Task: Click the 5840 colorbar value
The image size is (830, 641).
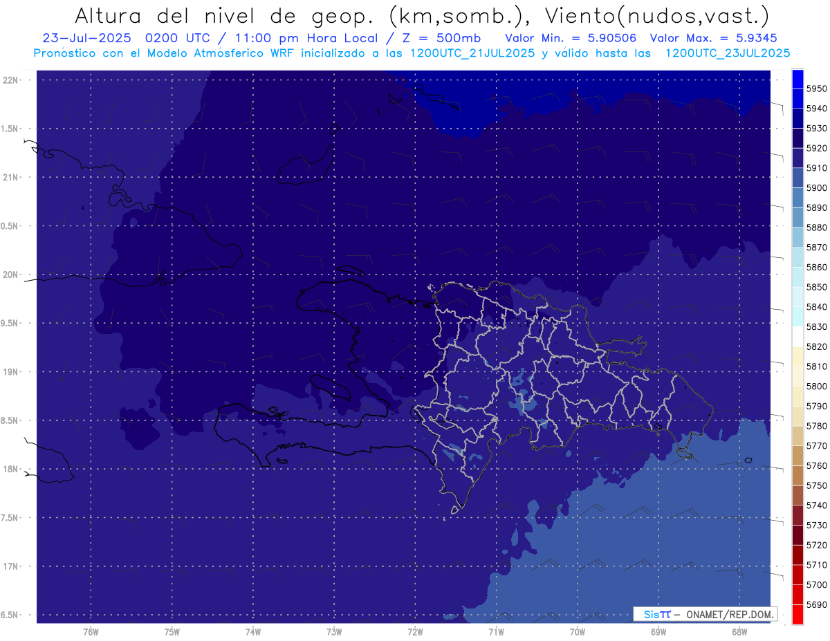Action: tap(817, 307)
